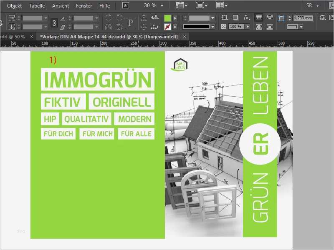The height and width of the screenshot is (250, 334).
Task: Click the shear angle icon
Action: (62, 27)
